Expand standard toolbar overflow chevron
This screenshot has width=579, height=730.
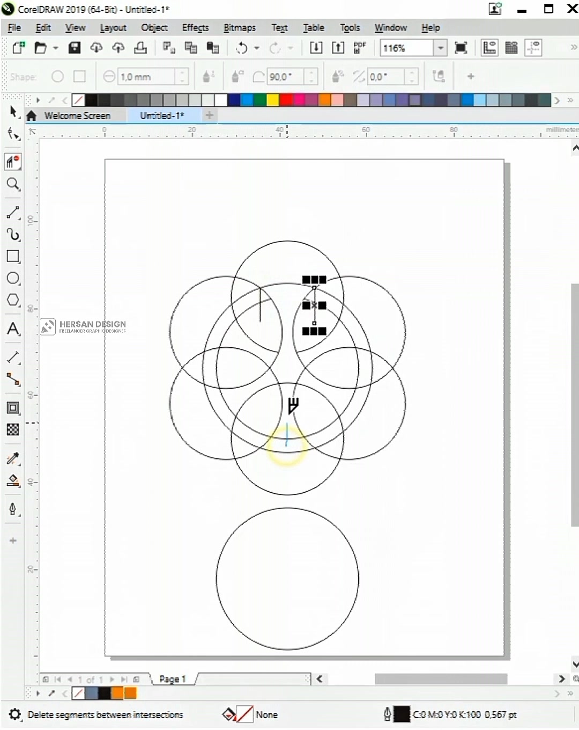[x=573, y=47]
